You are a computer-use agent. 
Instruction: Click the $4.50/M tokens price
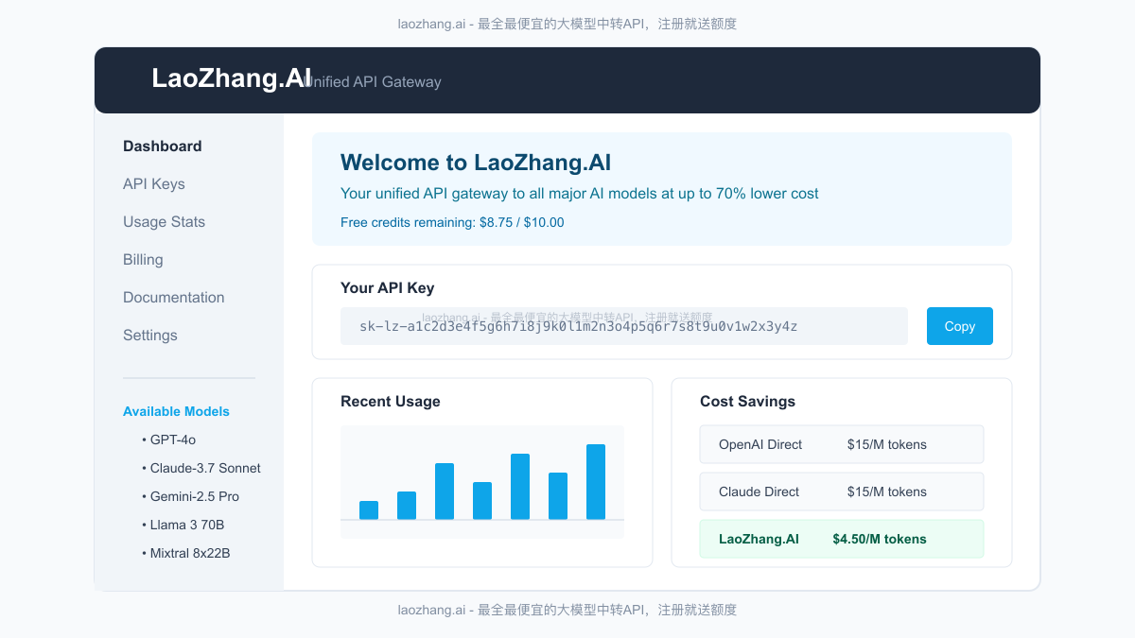click(x=880, y=539)
